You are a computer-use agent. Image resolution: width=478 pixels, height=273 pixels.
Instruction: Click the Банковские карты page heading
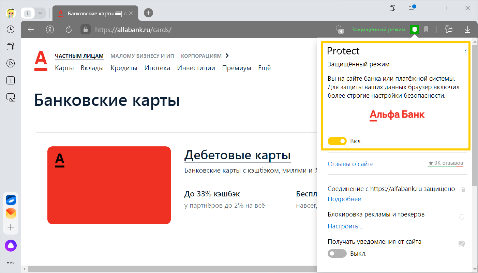point(107,100)
